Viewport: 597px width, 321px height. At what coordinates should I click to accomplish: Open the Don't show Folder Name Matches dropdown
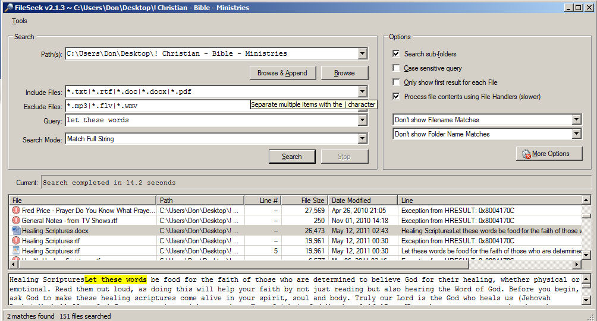pos(576,134)
